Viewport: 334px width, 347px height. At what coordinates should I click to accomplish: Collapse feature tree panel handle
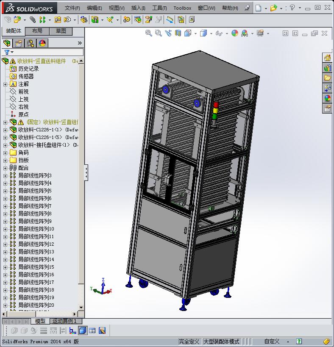tap(86, 172)
